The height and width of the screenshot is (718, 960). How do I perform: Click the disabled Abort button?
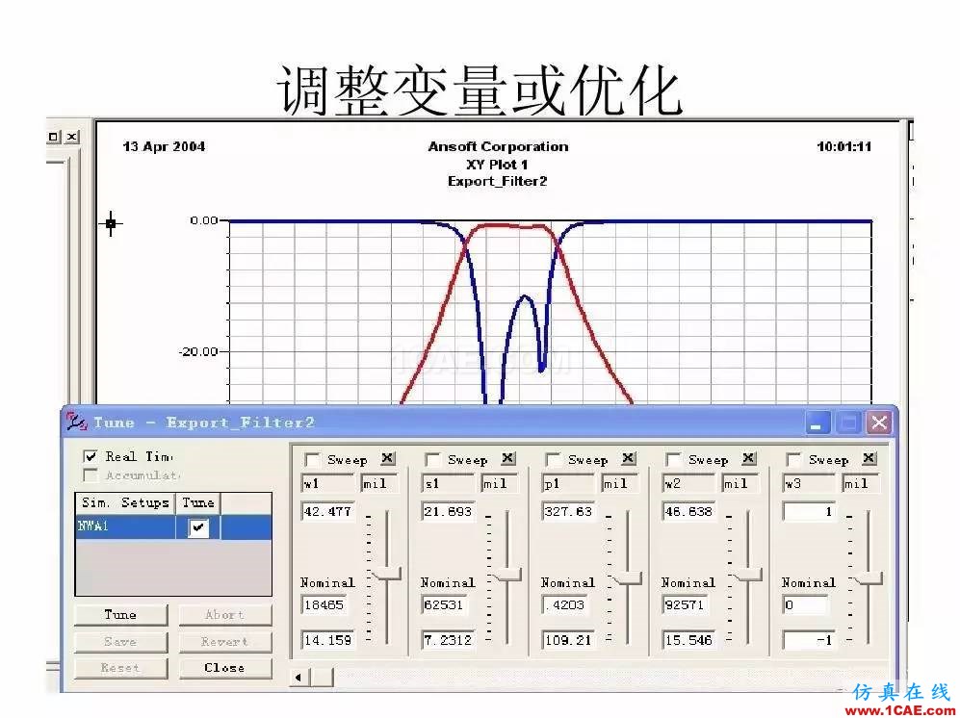[224, 615]
